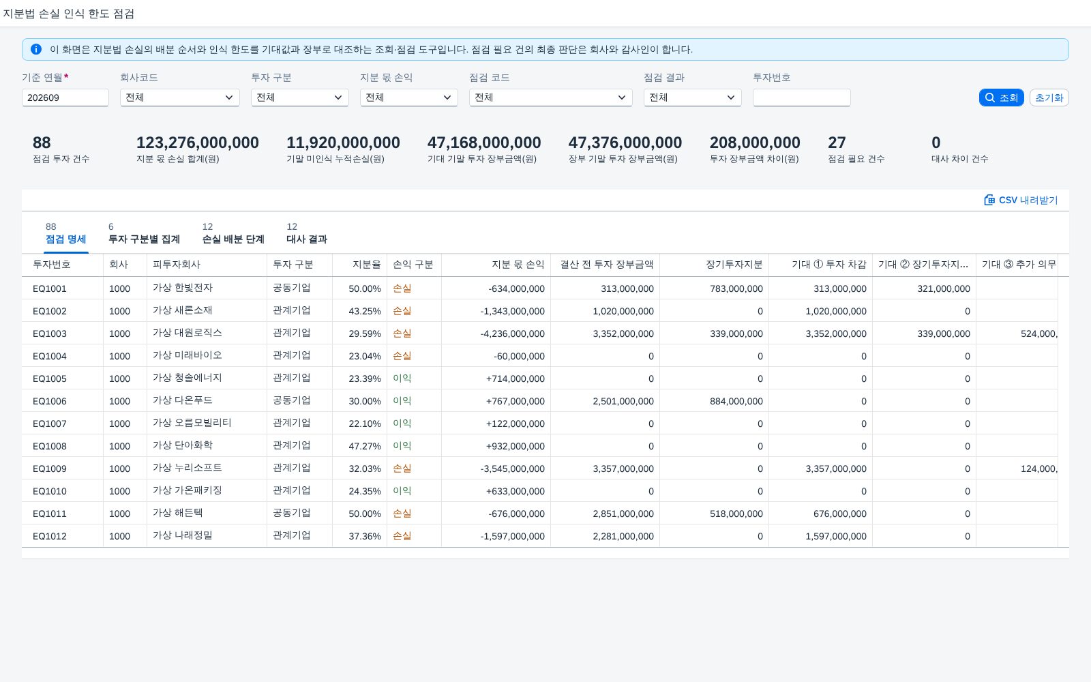Click the 투자번호 input field
This screenshot has height=682, width=1091.
pos(802,98)
